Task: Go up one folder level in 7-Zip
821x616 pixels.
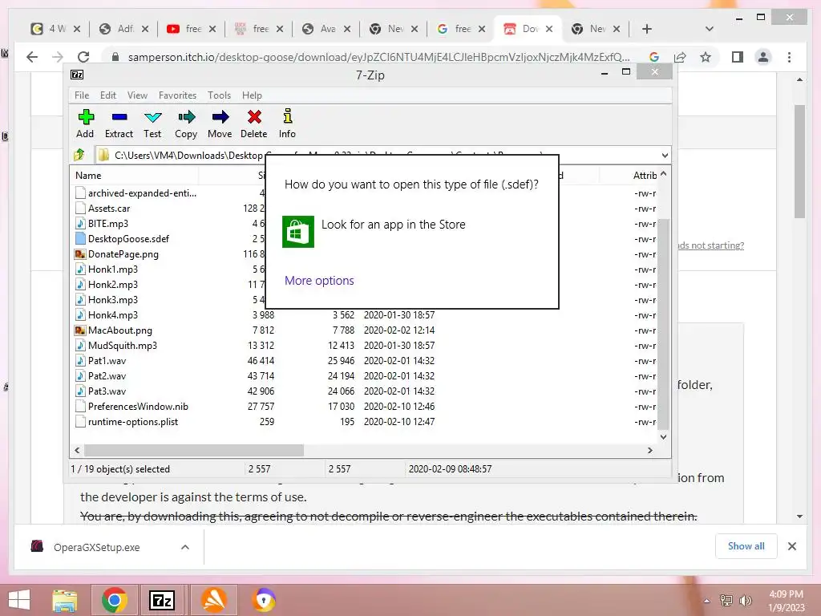Action: pyautogui.click(x=79, y=155)
